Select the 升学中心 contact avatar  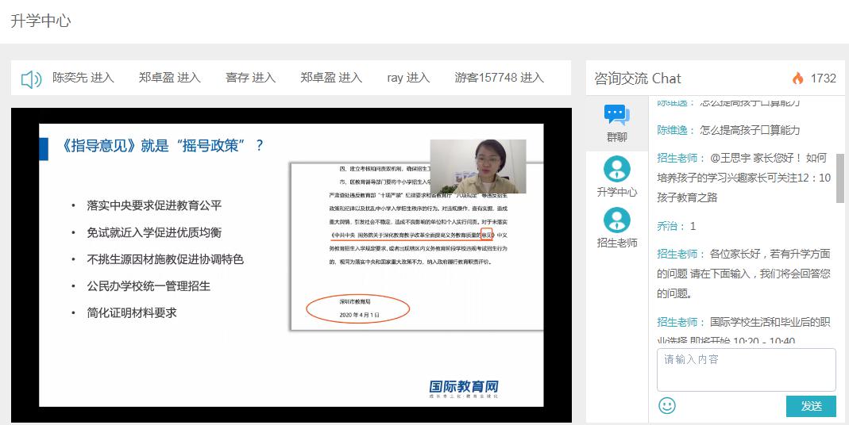[617, 169]
